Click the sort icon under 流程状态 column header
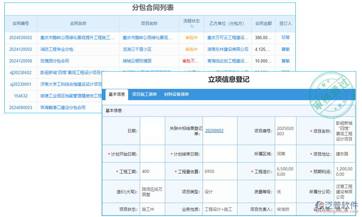Viewport: 362px width, 217px height. pos(192,26)
